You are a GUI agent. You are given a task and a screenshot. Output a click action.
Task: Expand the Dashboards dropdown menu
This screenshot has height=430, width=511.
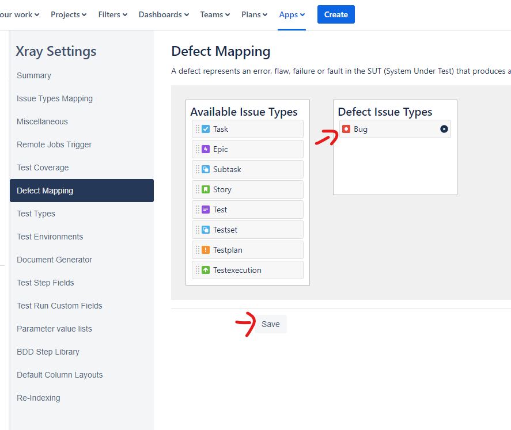click(x=164, y=14)
